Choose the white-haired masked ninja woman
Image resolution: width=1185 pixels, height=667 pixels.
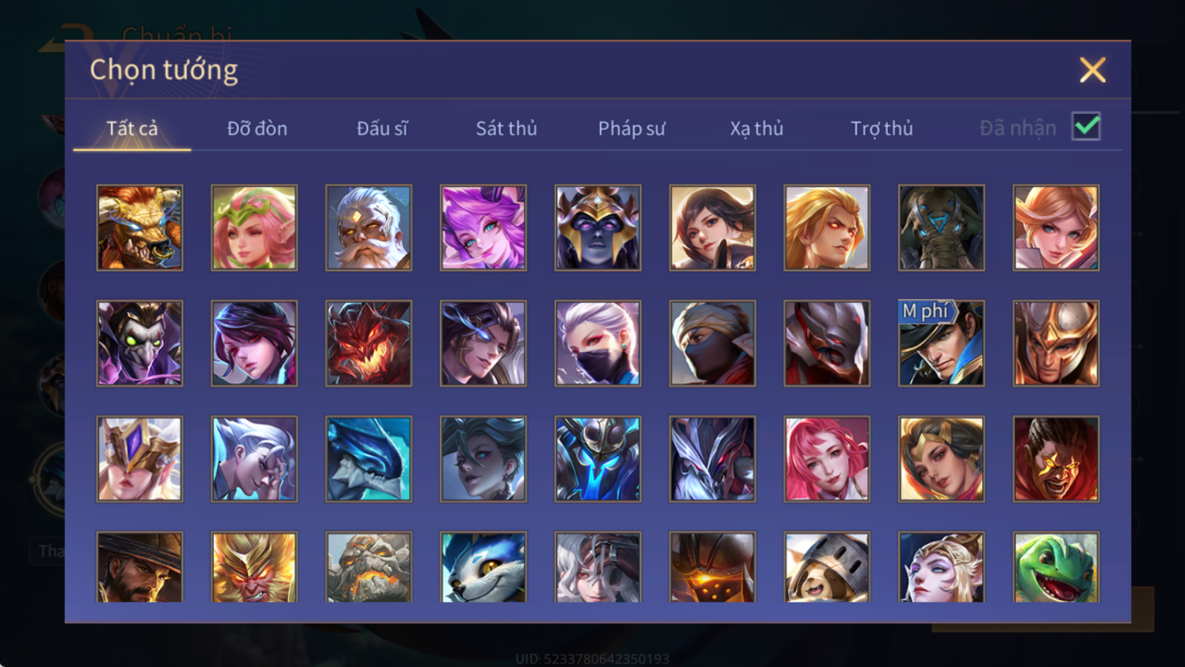pyautogui.click(x=598, y=343)
